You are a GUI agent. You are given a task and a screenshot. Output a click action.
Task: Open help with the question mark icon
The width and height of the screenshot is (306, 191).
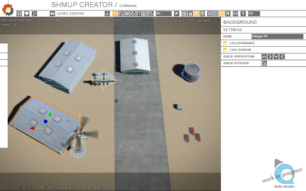click(x=243, y=13)
